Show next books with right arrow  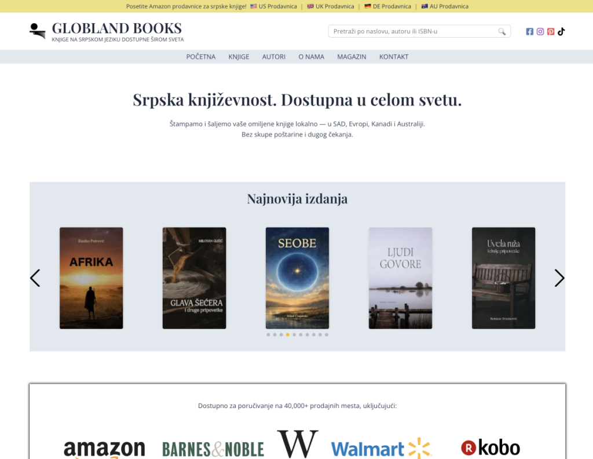coord(559,278)
